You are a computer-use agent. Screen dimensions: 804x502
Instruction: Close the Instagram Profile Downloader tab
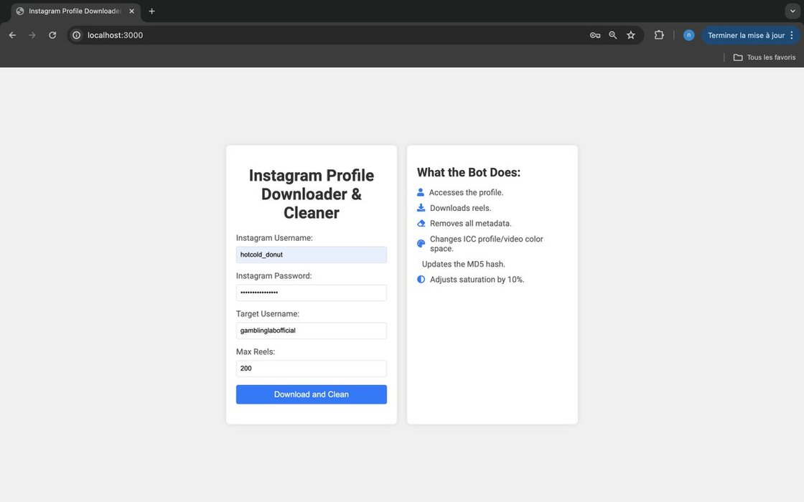point(132,11)
